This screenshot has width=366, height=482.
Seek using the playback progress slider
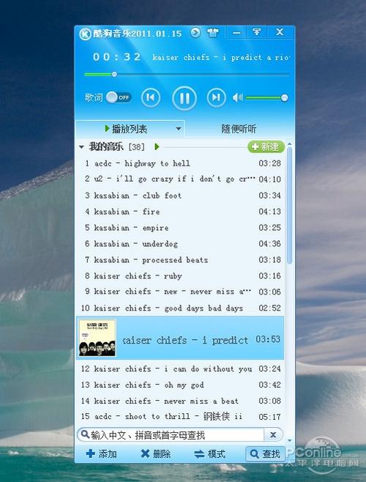(187, 75)
